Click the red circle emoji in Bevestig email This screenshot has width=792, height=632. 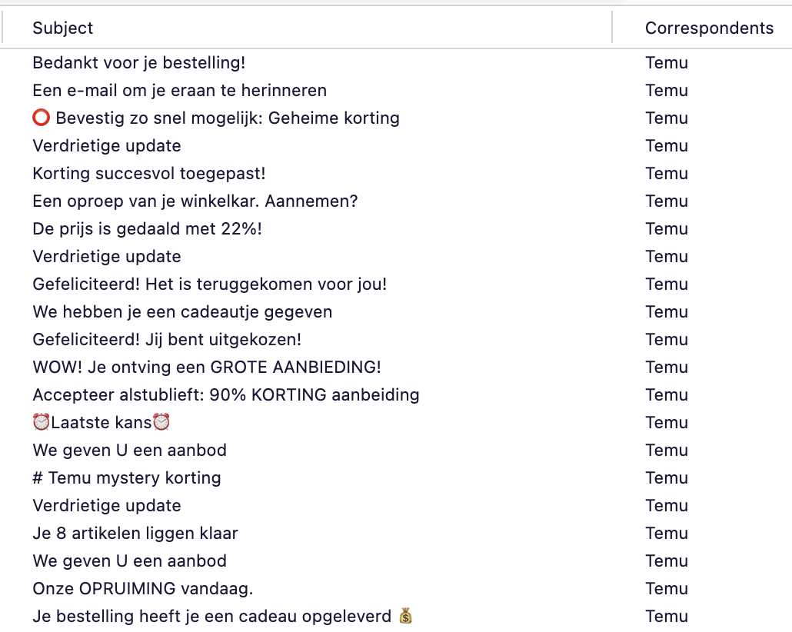(42, 118)
